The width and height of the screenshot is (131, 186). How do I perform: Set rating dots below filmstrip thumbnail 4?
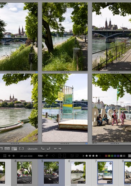click(20, 185)
